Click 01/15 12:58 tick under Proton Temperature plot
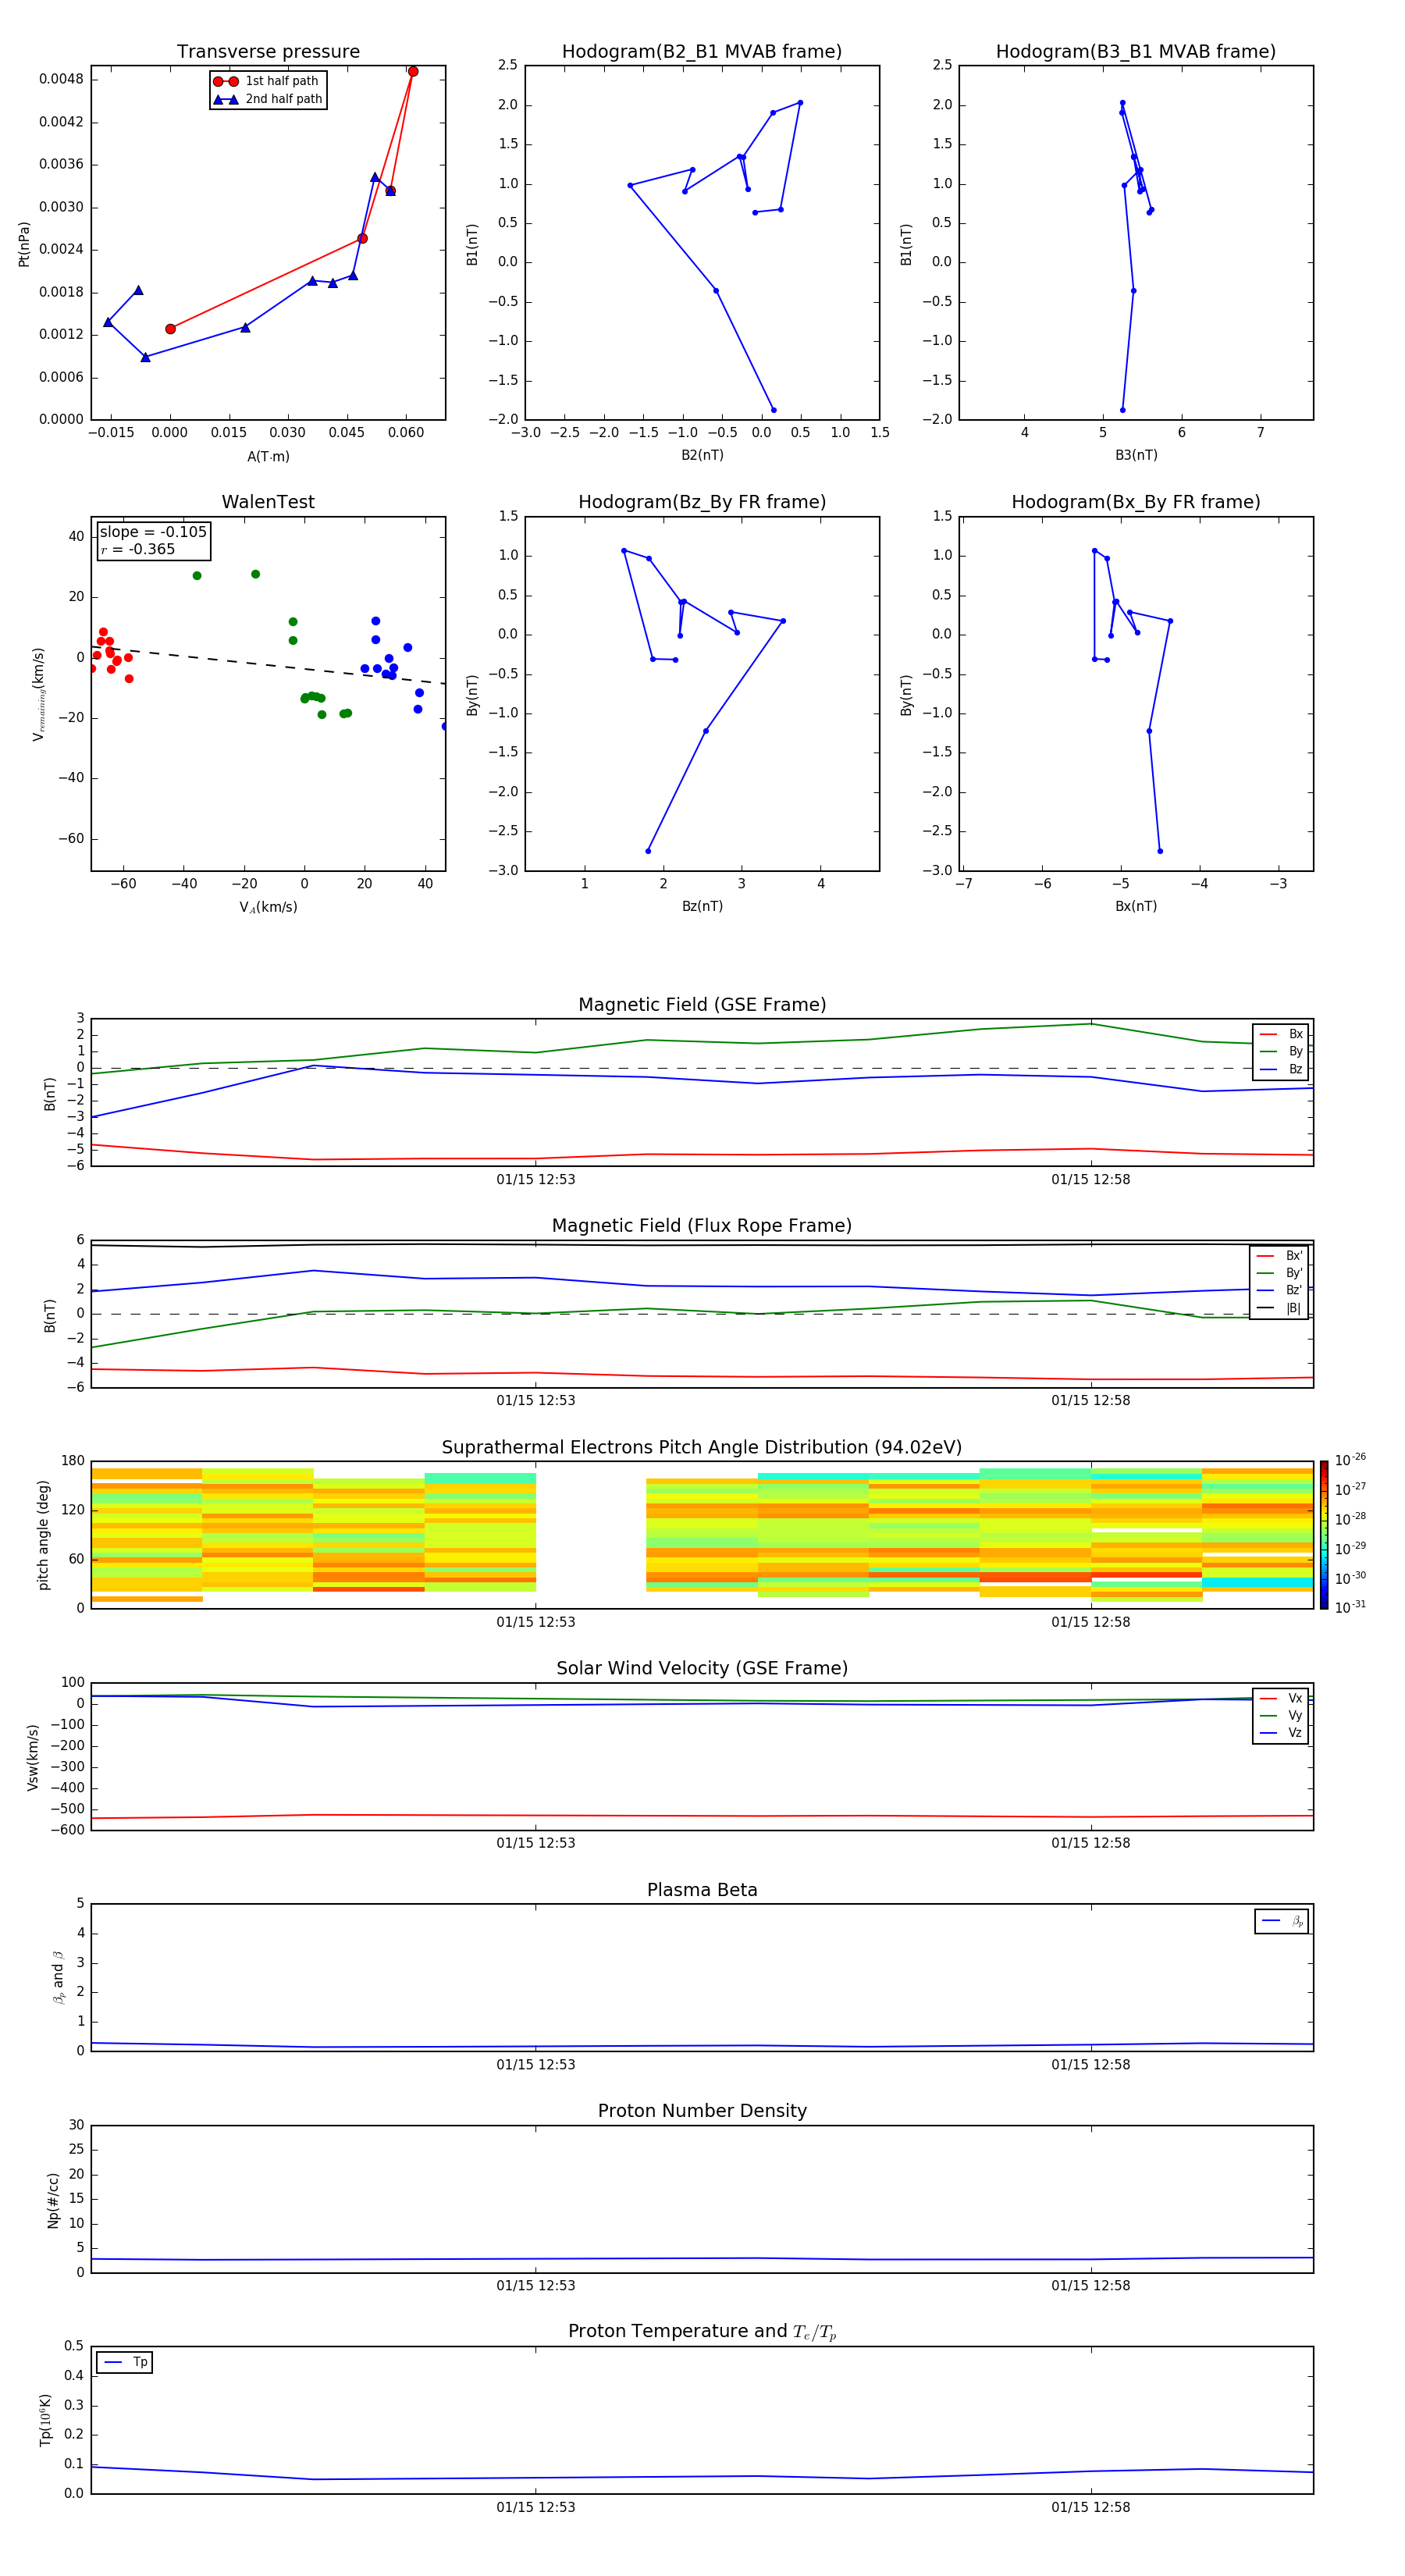Screen dimensions: 1405x2576 click(1090, 2507)
